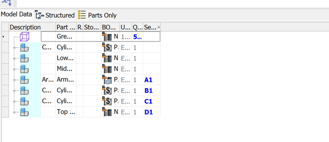Screen dimensions: 329x142
Task: Expand the tree node in the Mid... row
Action: click(14, 69)
